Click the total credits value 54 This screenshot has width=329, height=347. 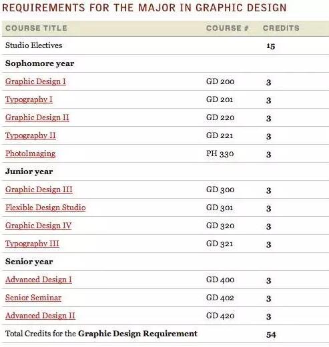click(271, 334)
